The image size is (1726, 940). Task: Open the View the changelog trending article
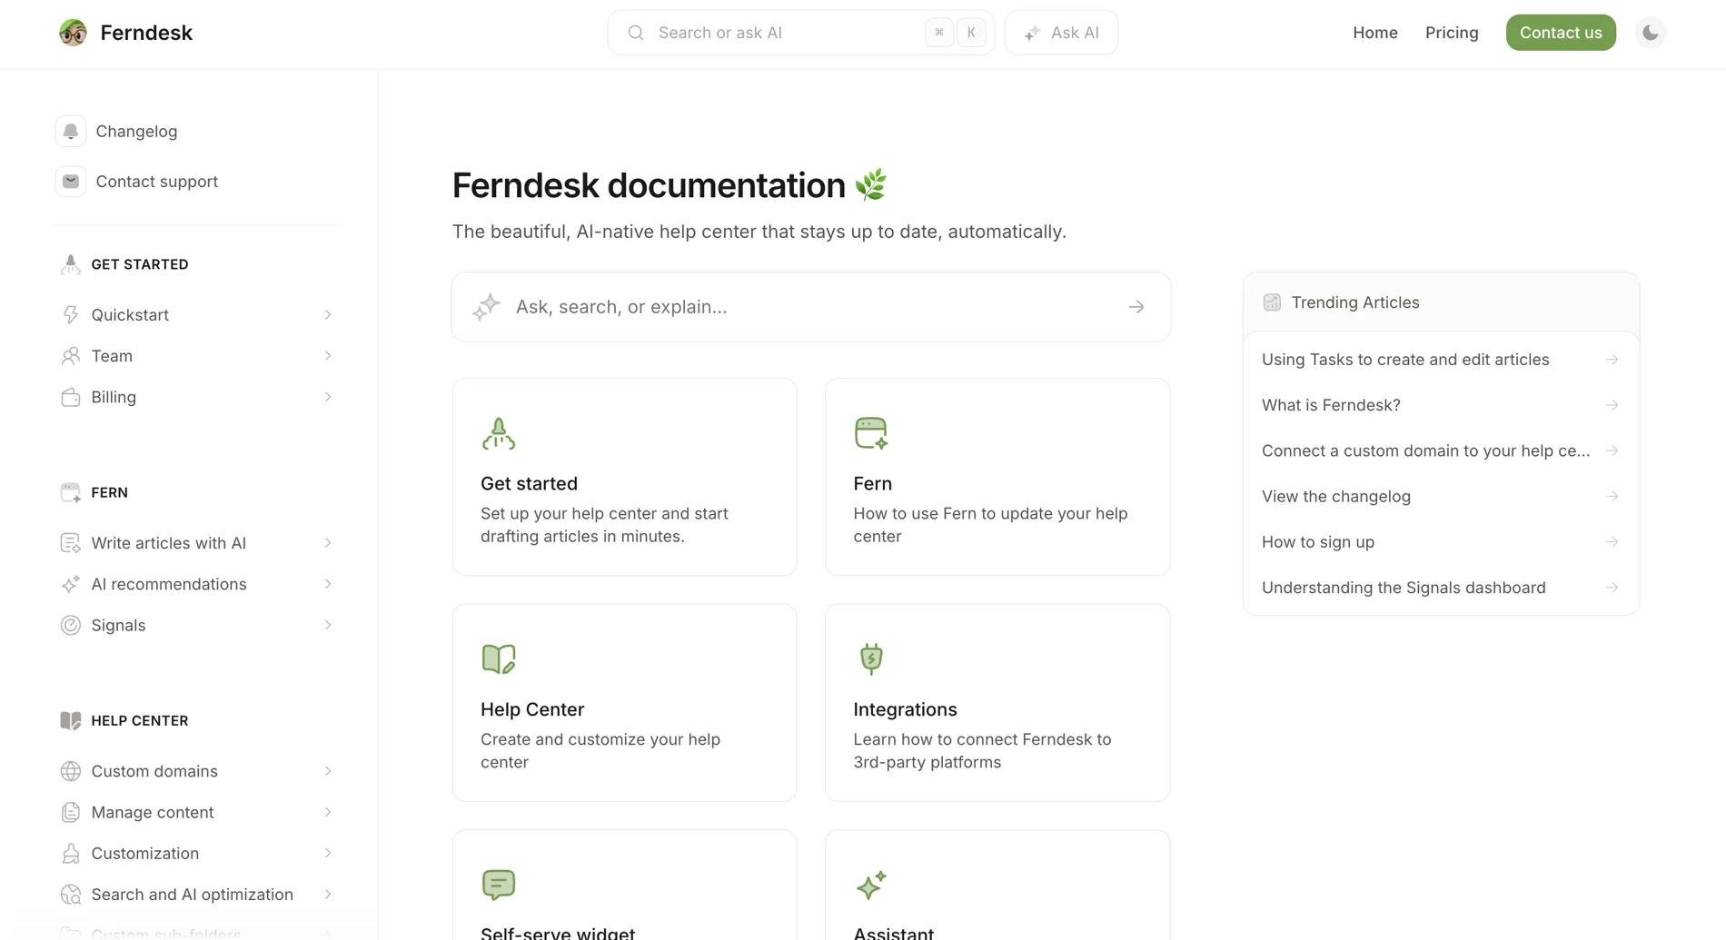1335,496
